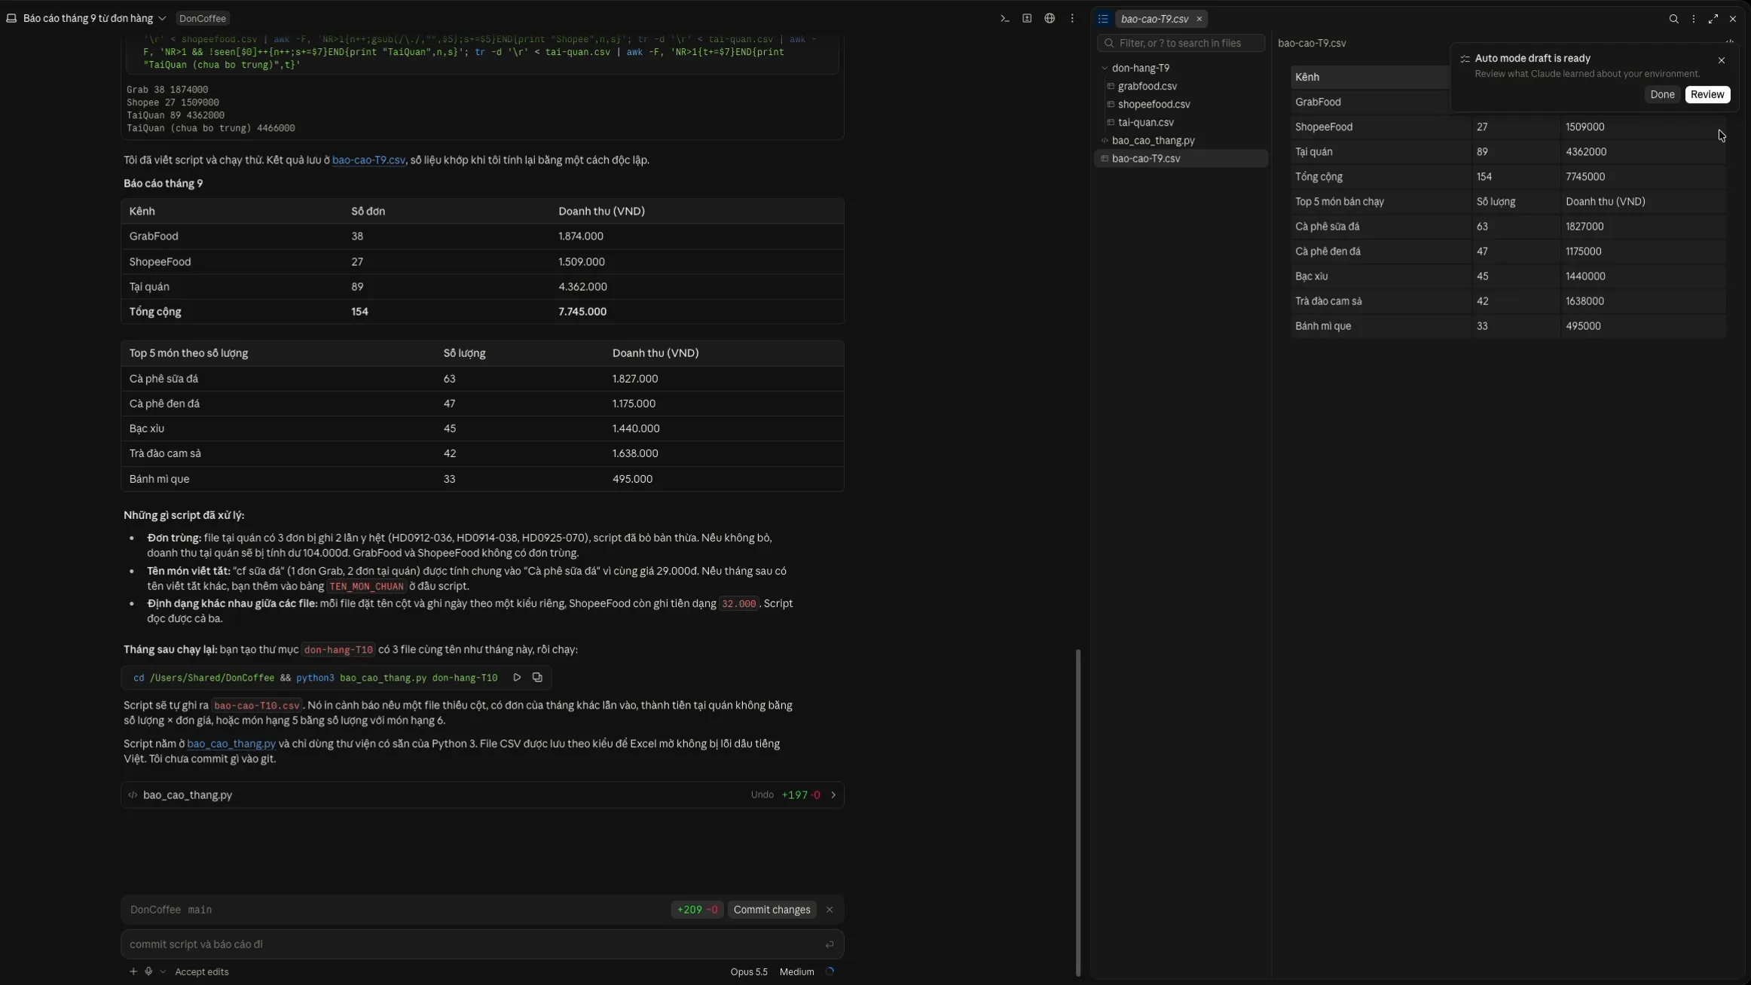Open the globe browser preview icon
The width and height of the screenshot is (1751, 985).
pyautogui.click(x=1050, y=18)
